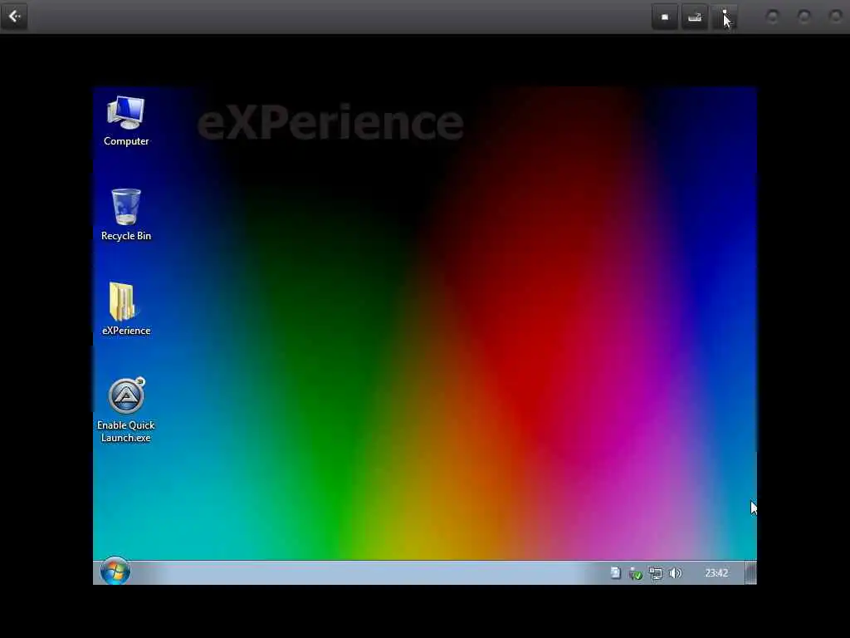
Task: Click the back arrow button at top-left
Action: [x=15, y=17]
